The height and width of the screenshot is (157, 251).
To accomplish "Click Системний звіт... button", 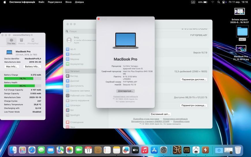I will pyautogui.click(x=160, y=114).
